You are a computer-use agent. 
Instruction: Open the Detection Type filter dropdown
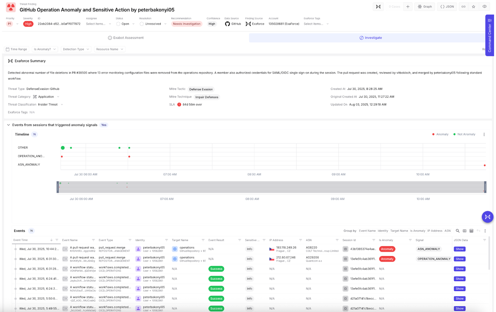point(76,49)
